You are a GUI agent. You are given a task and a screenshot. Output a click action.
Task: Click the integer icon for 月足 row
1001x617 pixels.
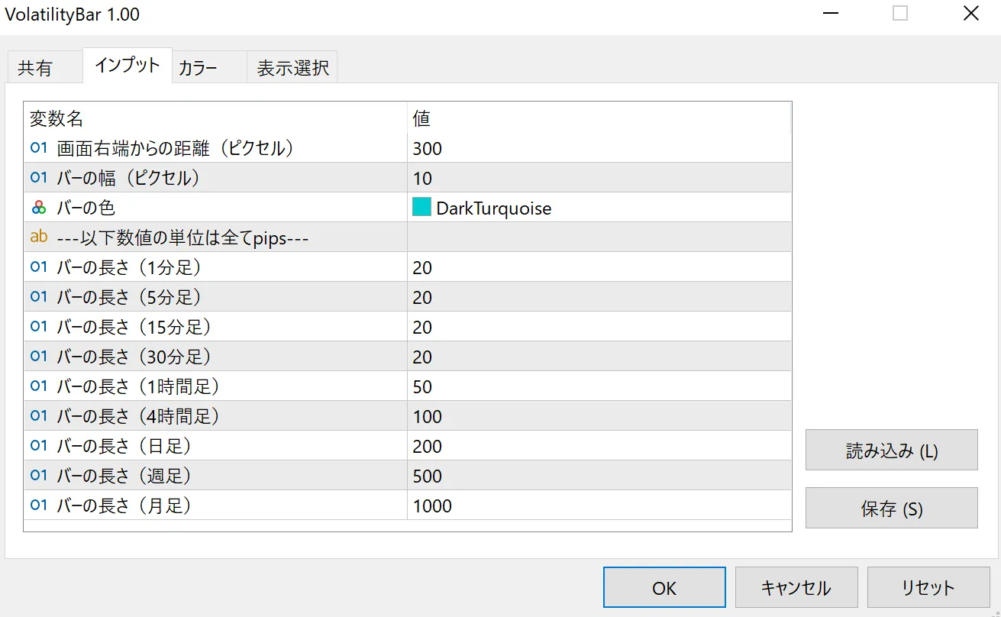(x=39, y=506)
